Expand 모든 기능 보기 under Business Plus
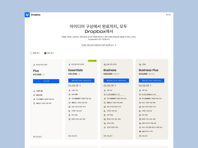Image resolution: width=198 pixels, height=148 pixels. click(x=143, y=136)
